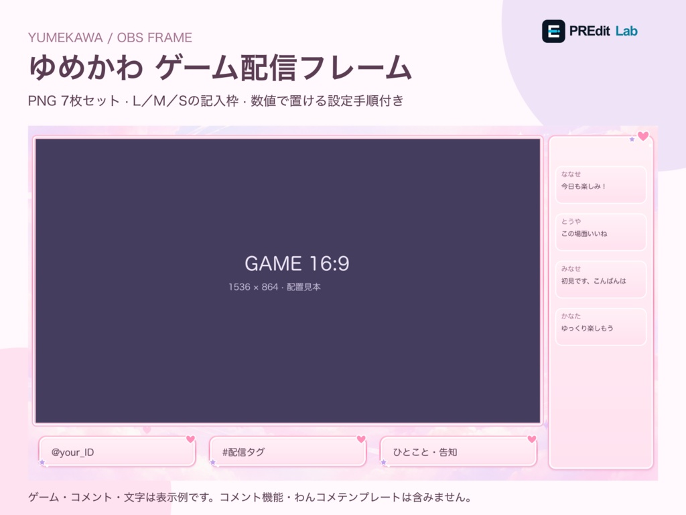
Task: Click the 1536 × 864 · 配置見本 caption
Action: 275,287
